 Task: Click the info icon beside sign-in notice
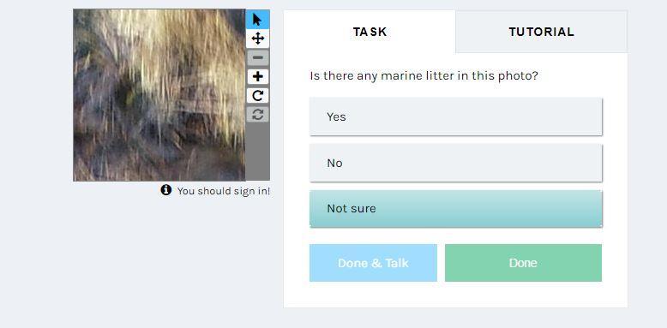[166, 190]
